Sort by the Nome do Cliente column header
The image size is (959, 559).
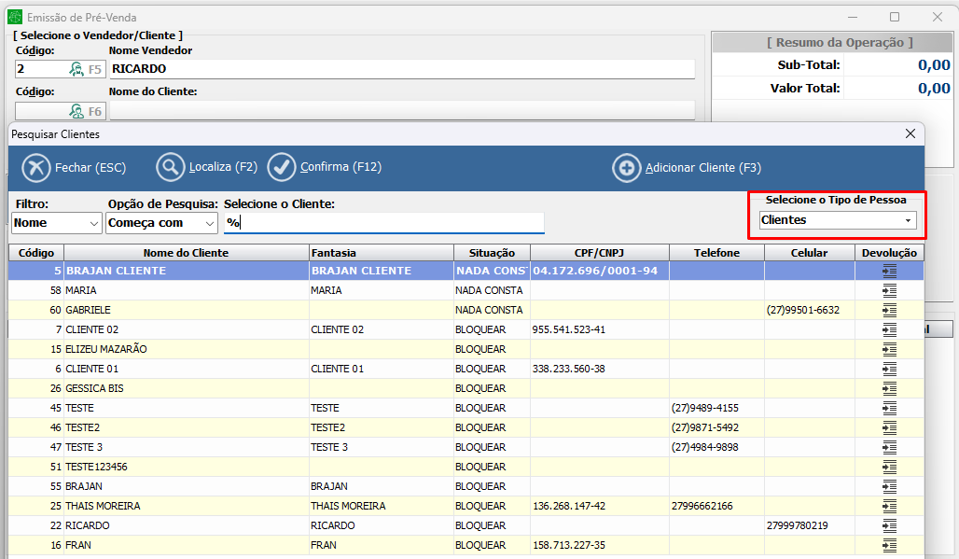click(186, 253)
